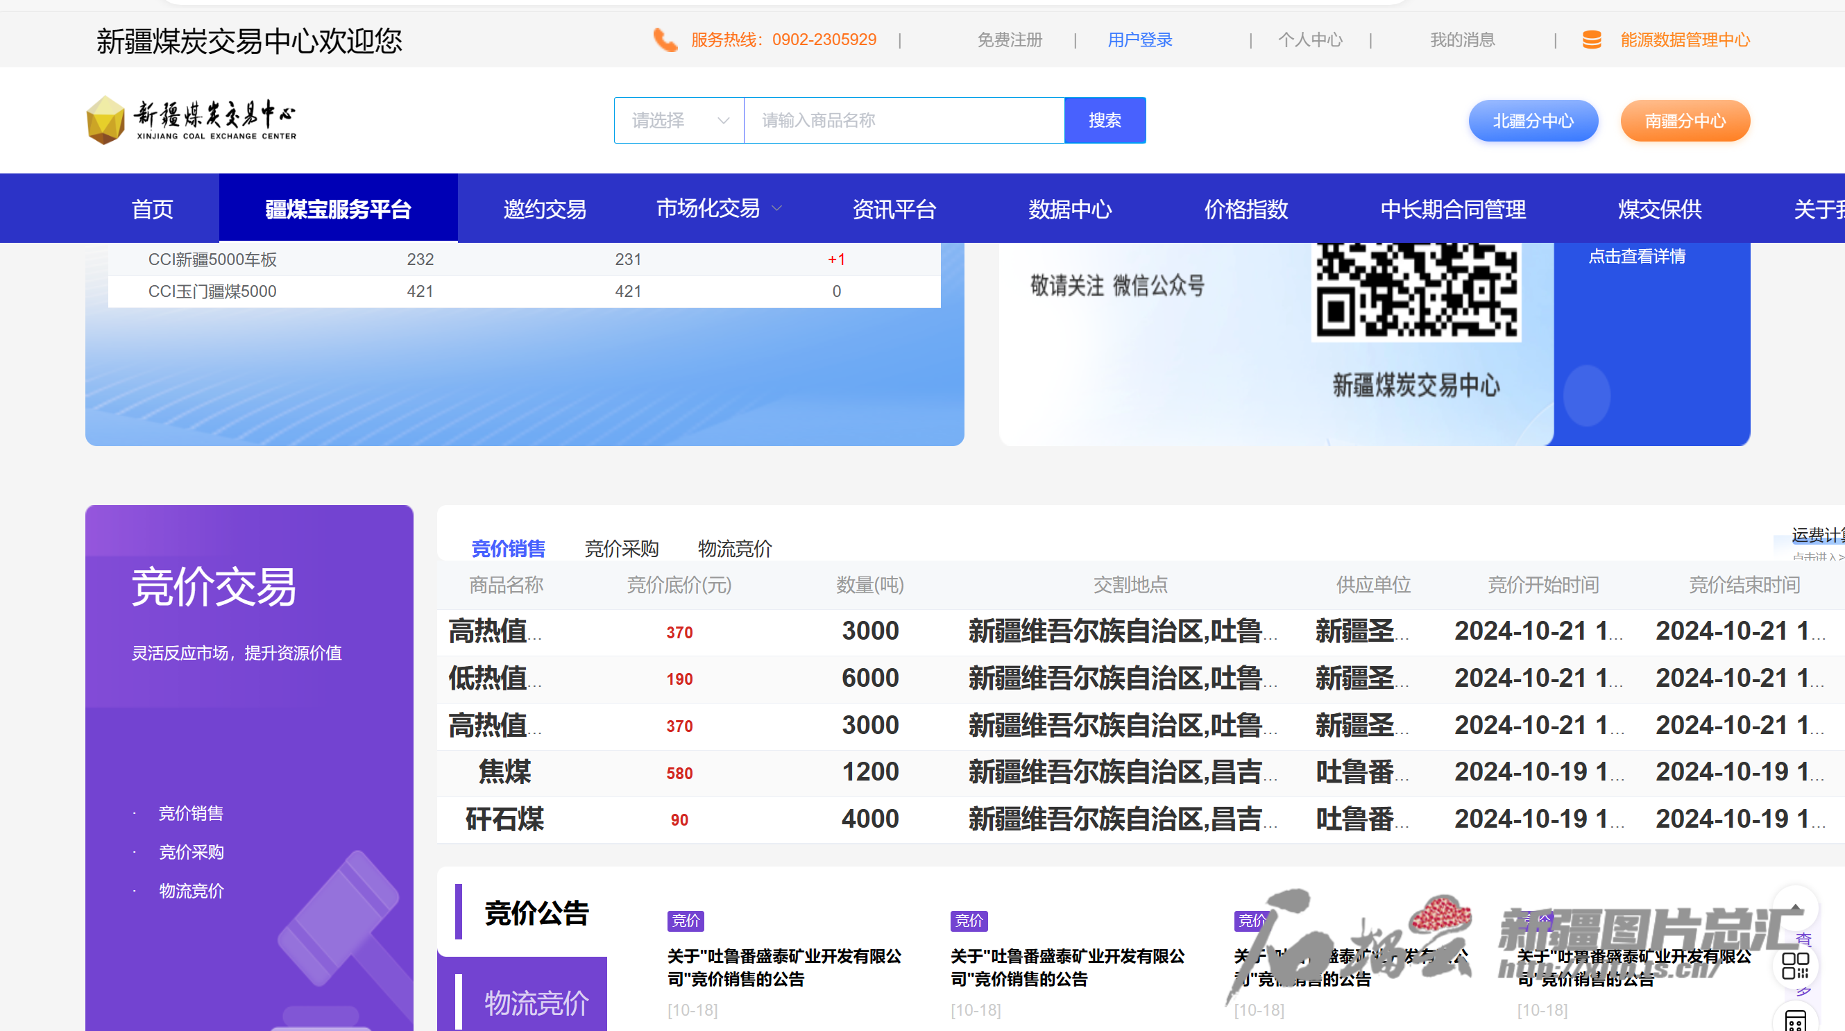This screenshot has width=1845, height=1031.
Task: Click 用户登录 link
Action: [1139, 40]
